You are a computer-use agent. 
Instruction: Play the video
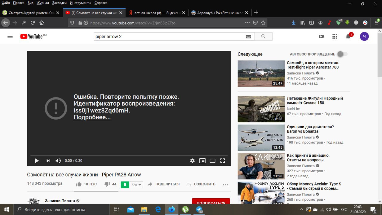coord(37,161)
